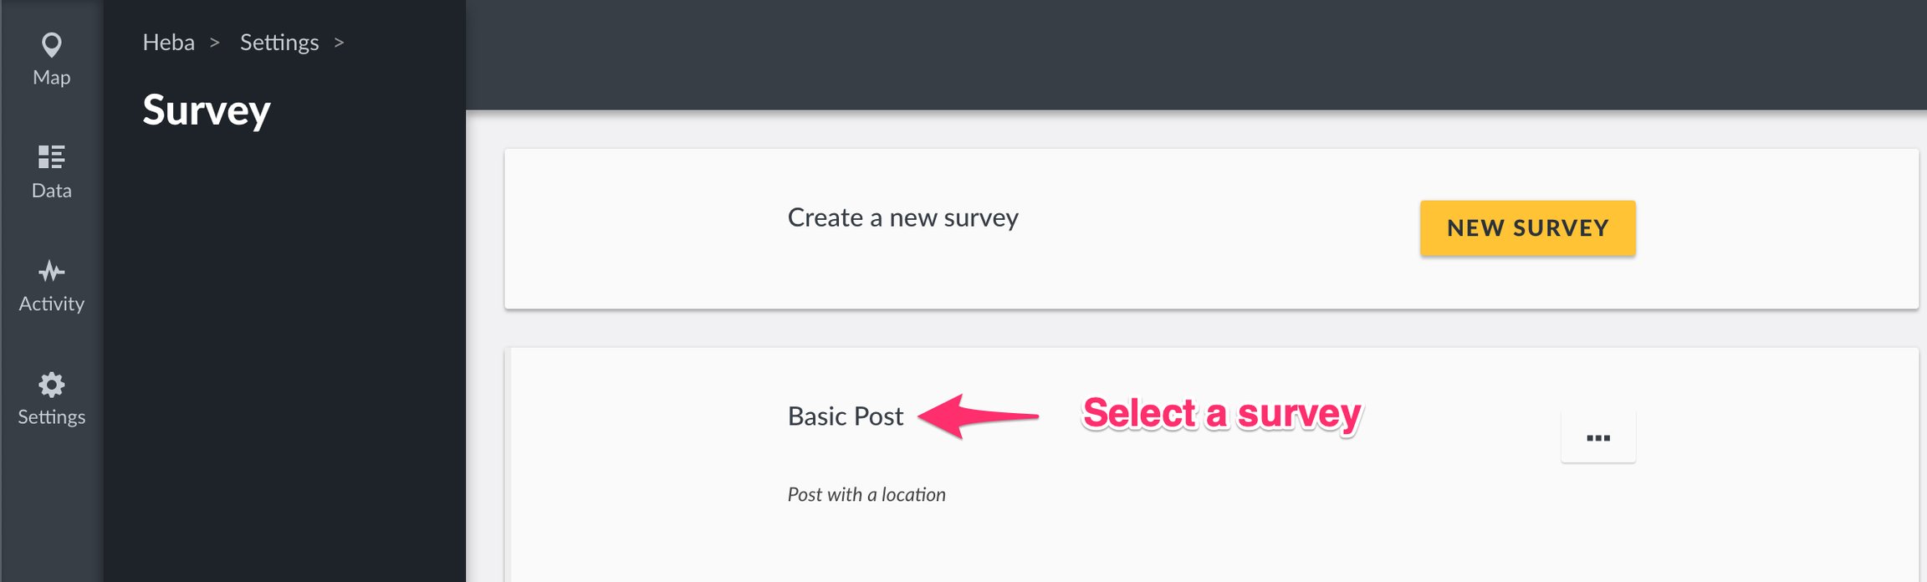
Task: Select the Basic Post survey title
Action: point(846,416)
